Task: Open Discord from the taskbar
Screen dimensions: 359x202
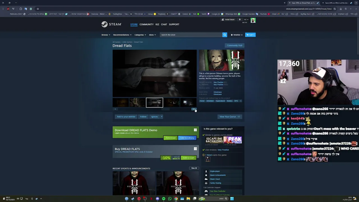Action: pos(157,199)
